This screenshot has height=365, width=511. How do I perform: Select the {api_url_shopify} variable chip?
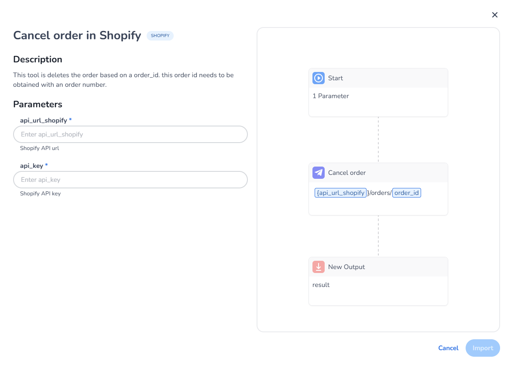(340, 193)
